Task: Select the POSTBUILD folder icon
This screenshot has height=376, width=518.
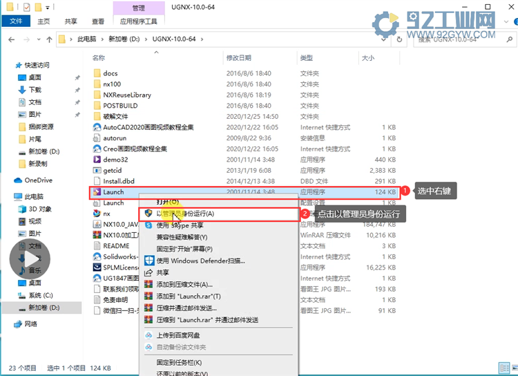Action: (97, 106)
